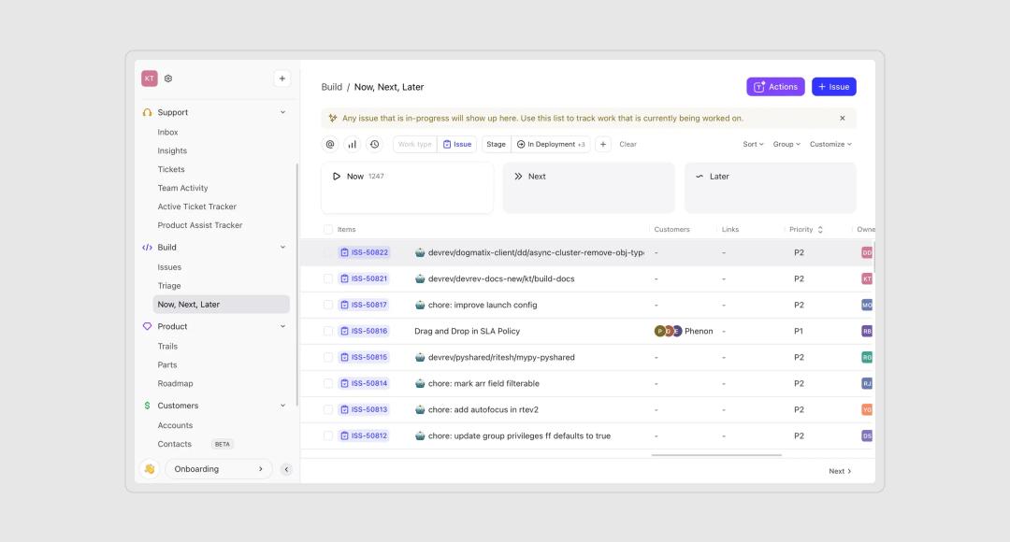Click the sidebar vertical scrollbar
The image size is (1010, 542).
point(297,284)
